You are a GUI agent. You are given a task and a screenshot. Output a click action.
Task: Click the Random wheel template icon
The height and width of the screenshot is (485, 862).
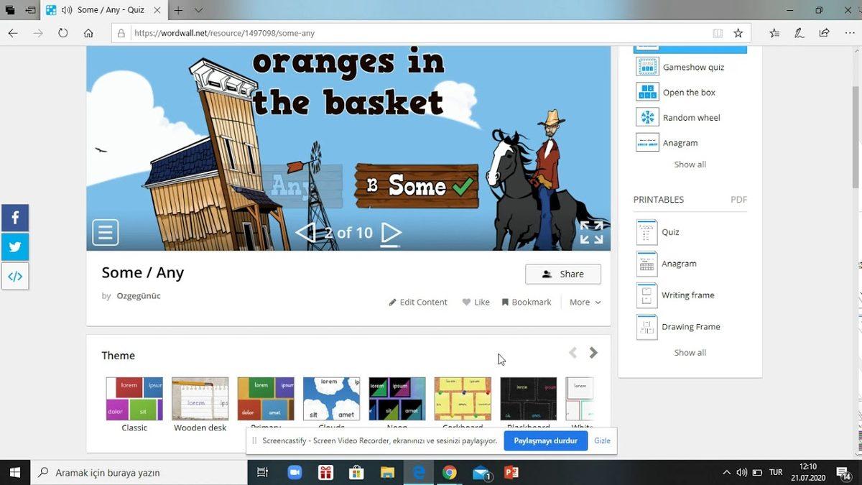(x=646, y=116)
